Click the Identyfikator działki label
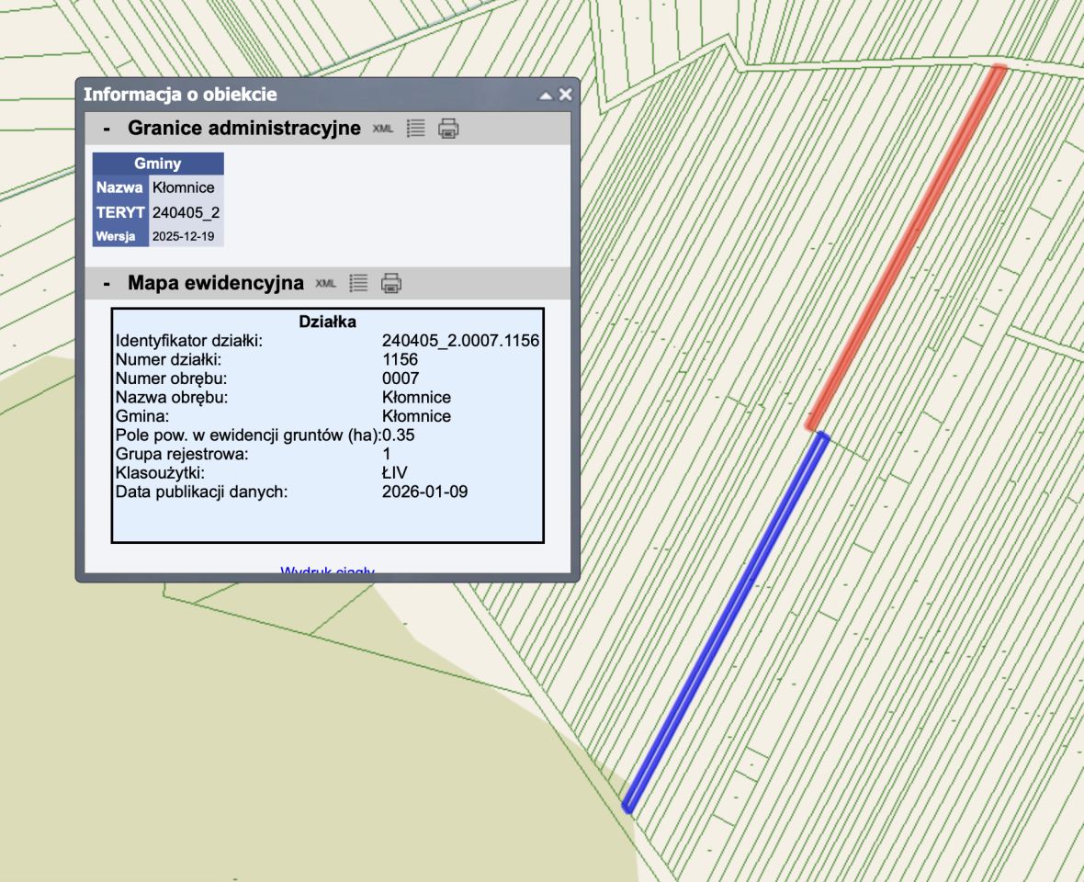This screenshot has width=1084, height=882. tap(188, 341)
